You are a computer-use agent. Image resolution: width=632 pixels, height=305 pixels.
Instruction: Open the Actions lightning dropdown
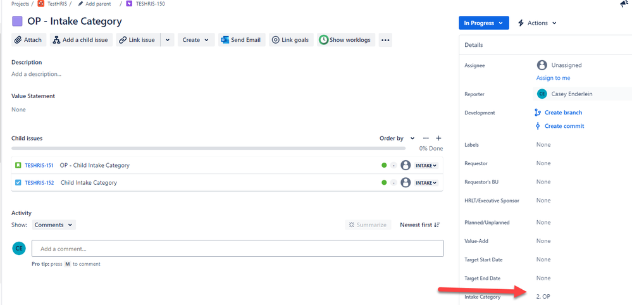tap(537, 23)
